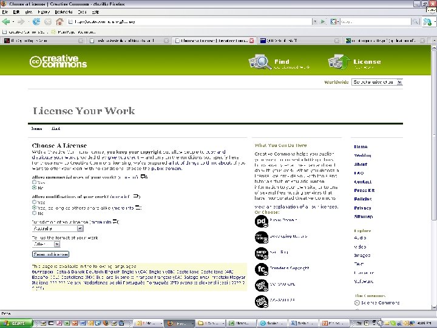Screen dimensions: 437x328
Task: Choose the CC-GNU GPL icon
Action: coord(261,285)
